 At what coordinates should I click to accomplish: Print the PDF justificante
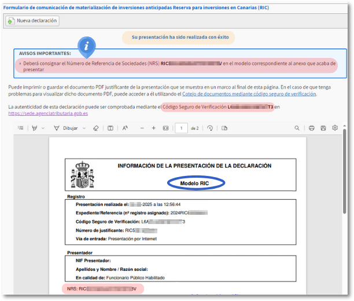(x=312, y=128)
